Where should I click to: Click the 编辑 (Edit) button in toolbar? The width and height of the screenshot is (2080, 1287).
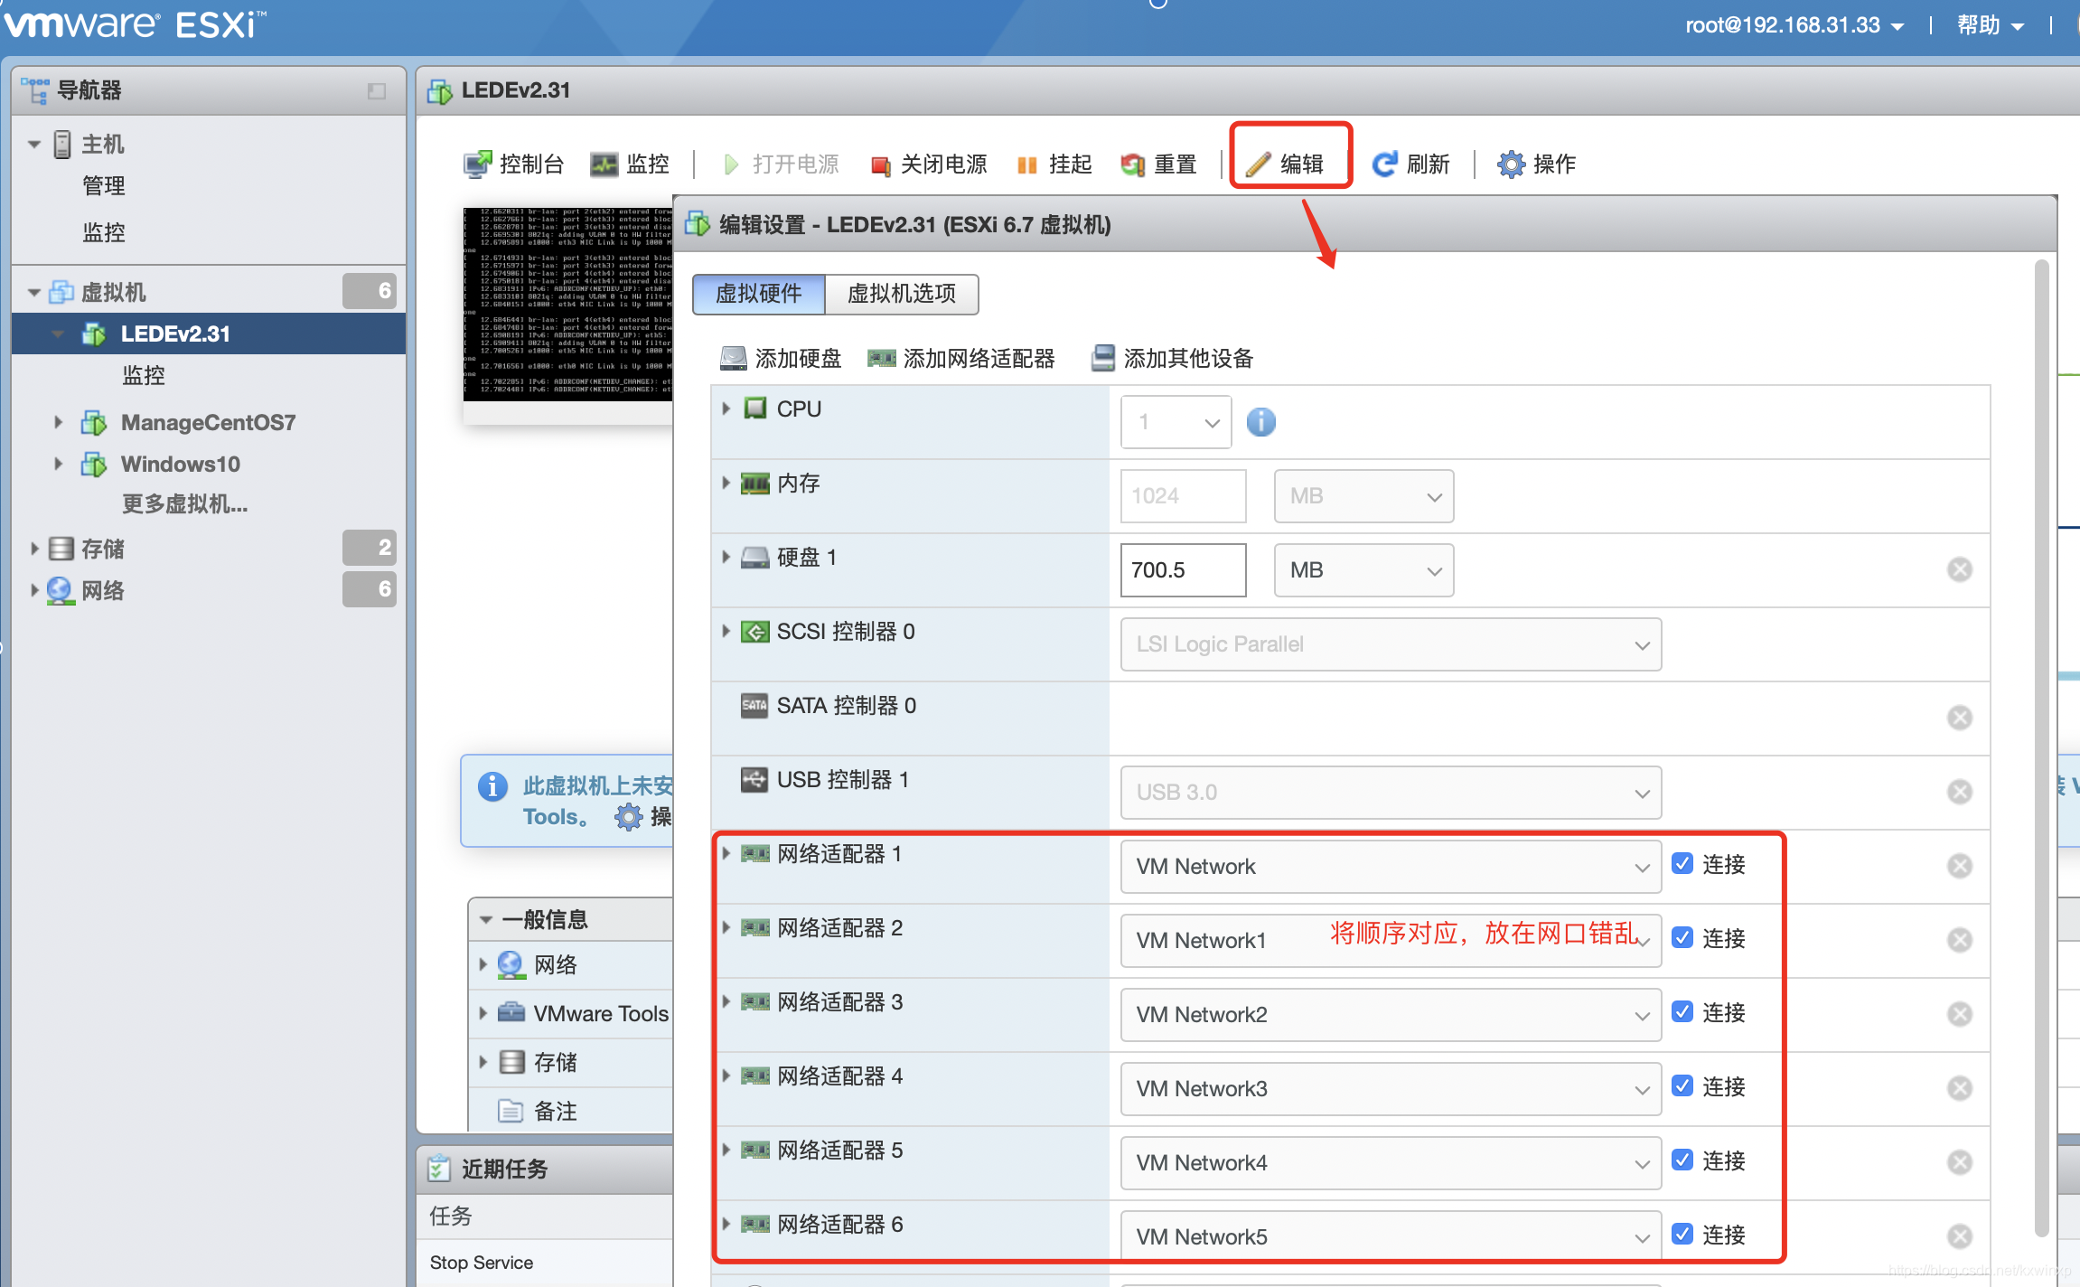[x=1287, y=164]
